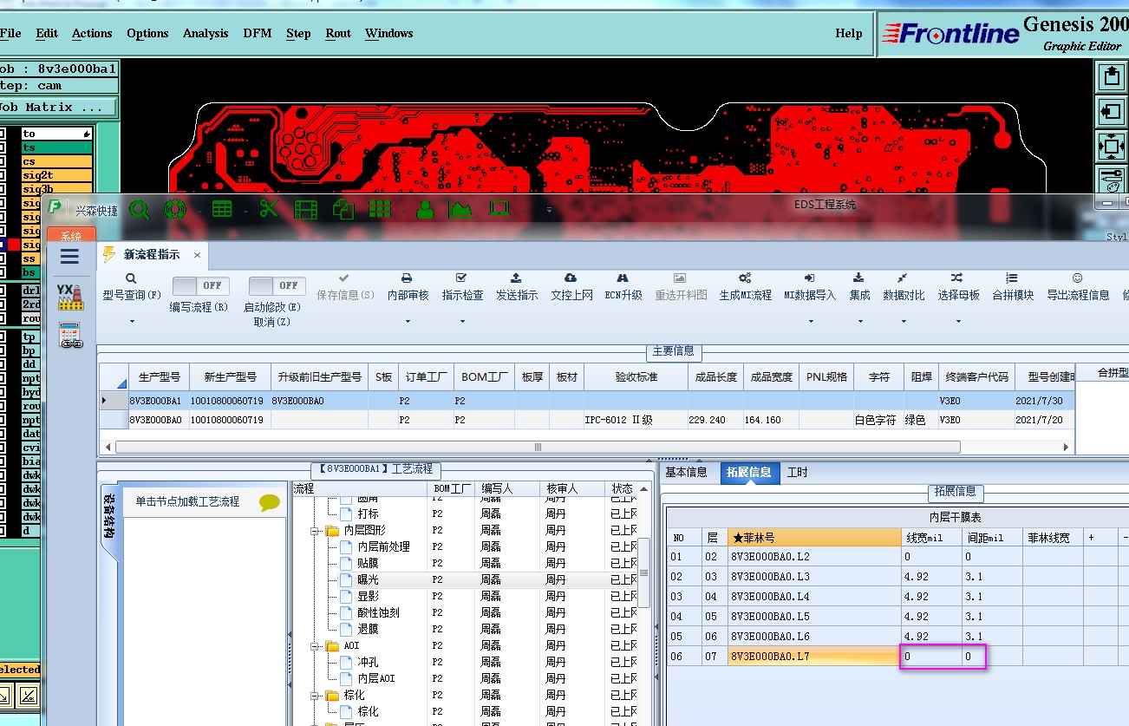Click 型号查询(F) search icon
The image size is (1129, 726).
[x=132, y=278]
